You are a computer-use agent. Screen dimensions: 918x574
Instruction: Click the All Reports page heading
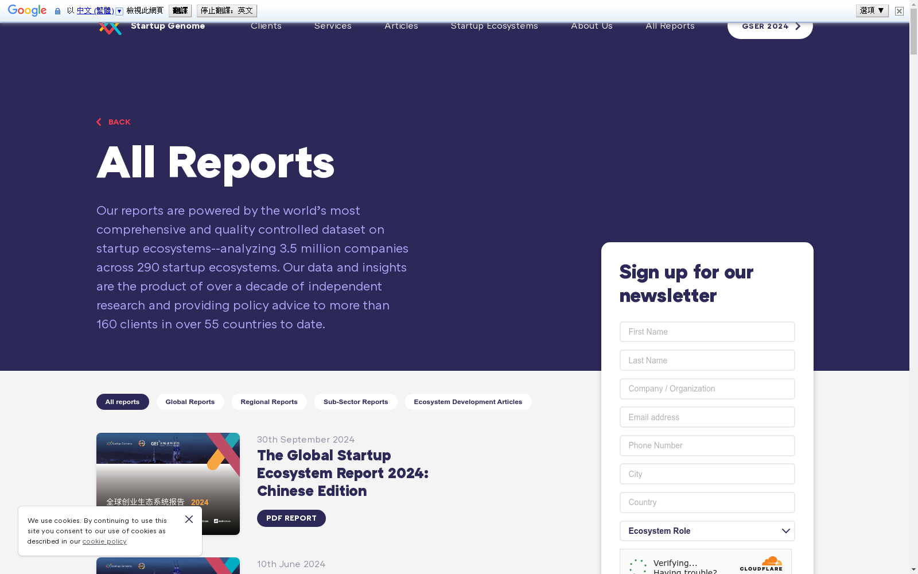coord(215,163)
